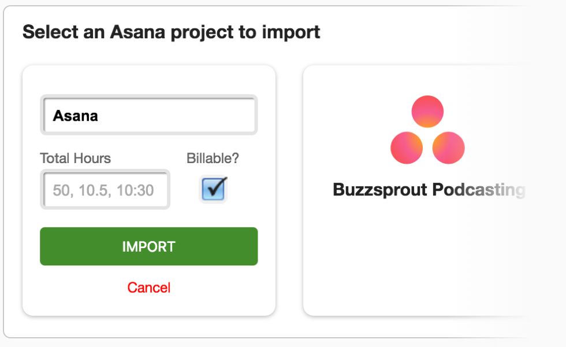Screen dimensions: 566x347
Task: Click the topmost circle of the Asana logo
Action: pyautogui.click(x=427, y=111)
